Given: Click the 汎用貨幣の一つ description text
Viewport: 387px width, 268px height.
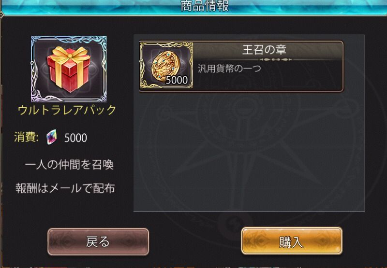Looking at the screenshot, I should point(229,69).
